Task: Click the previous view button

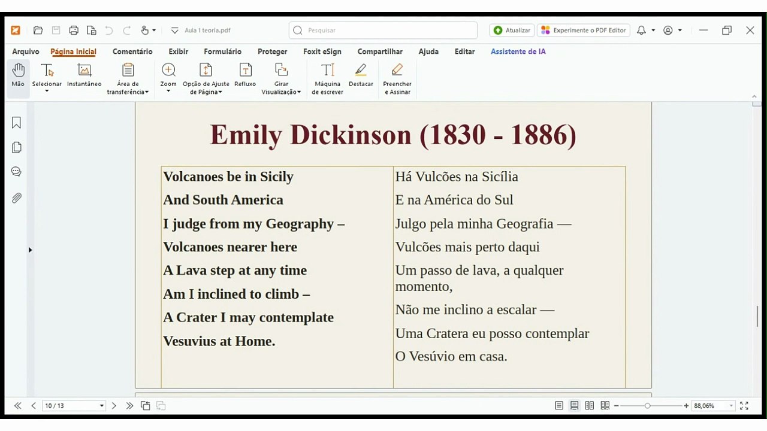Action: point(145,406)
